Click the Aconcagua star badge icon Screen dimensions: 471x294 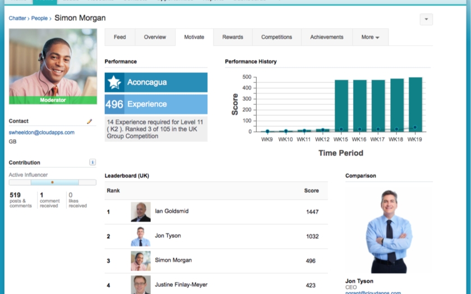(x=114, y=82)
